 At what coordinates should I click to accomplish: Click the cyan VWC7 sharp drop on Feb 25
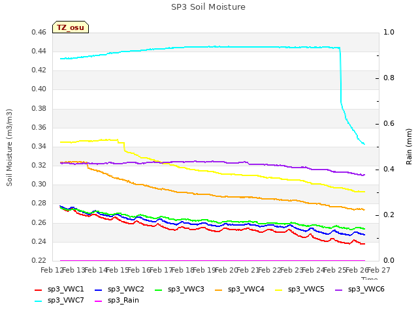[x=340, y=76]
